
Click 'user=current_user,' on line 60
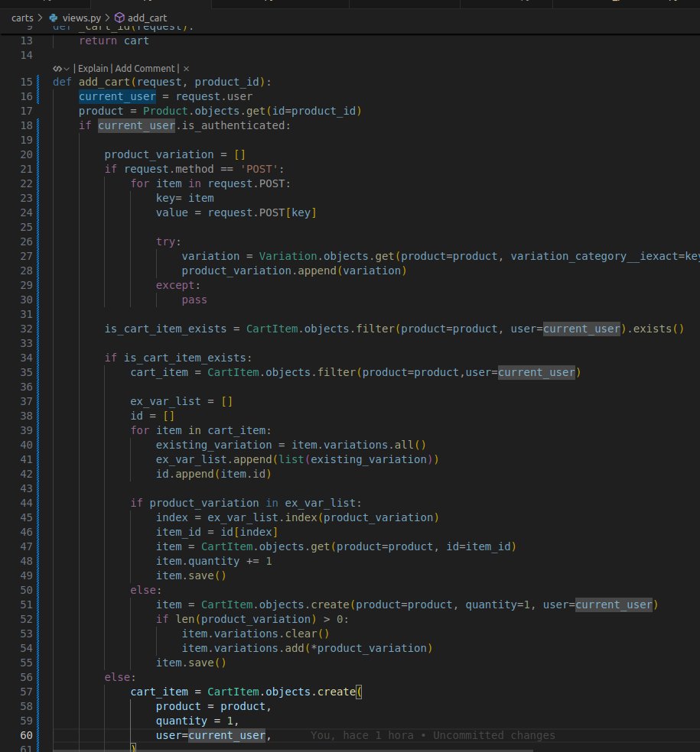(x=213, y=736)
